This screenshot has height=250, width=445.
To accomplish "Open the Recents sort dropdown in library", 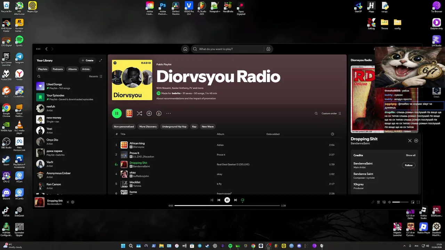I will pyautogui.click(x=96, y=76).
